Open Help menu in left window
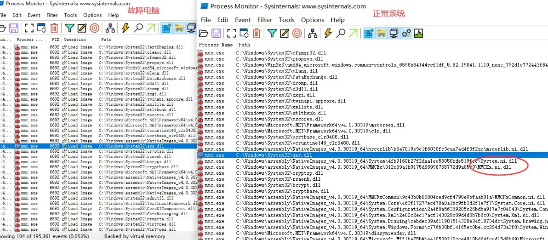Image resolution: width=548 pixels, height=240 pixels. (114, 15)
